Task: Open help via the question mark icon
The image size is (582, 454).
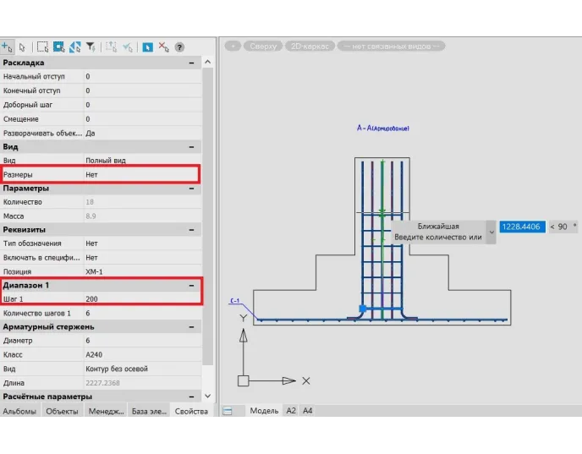Action: (x=179, y=47)
